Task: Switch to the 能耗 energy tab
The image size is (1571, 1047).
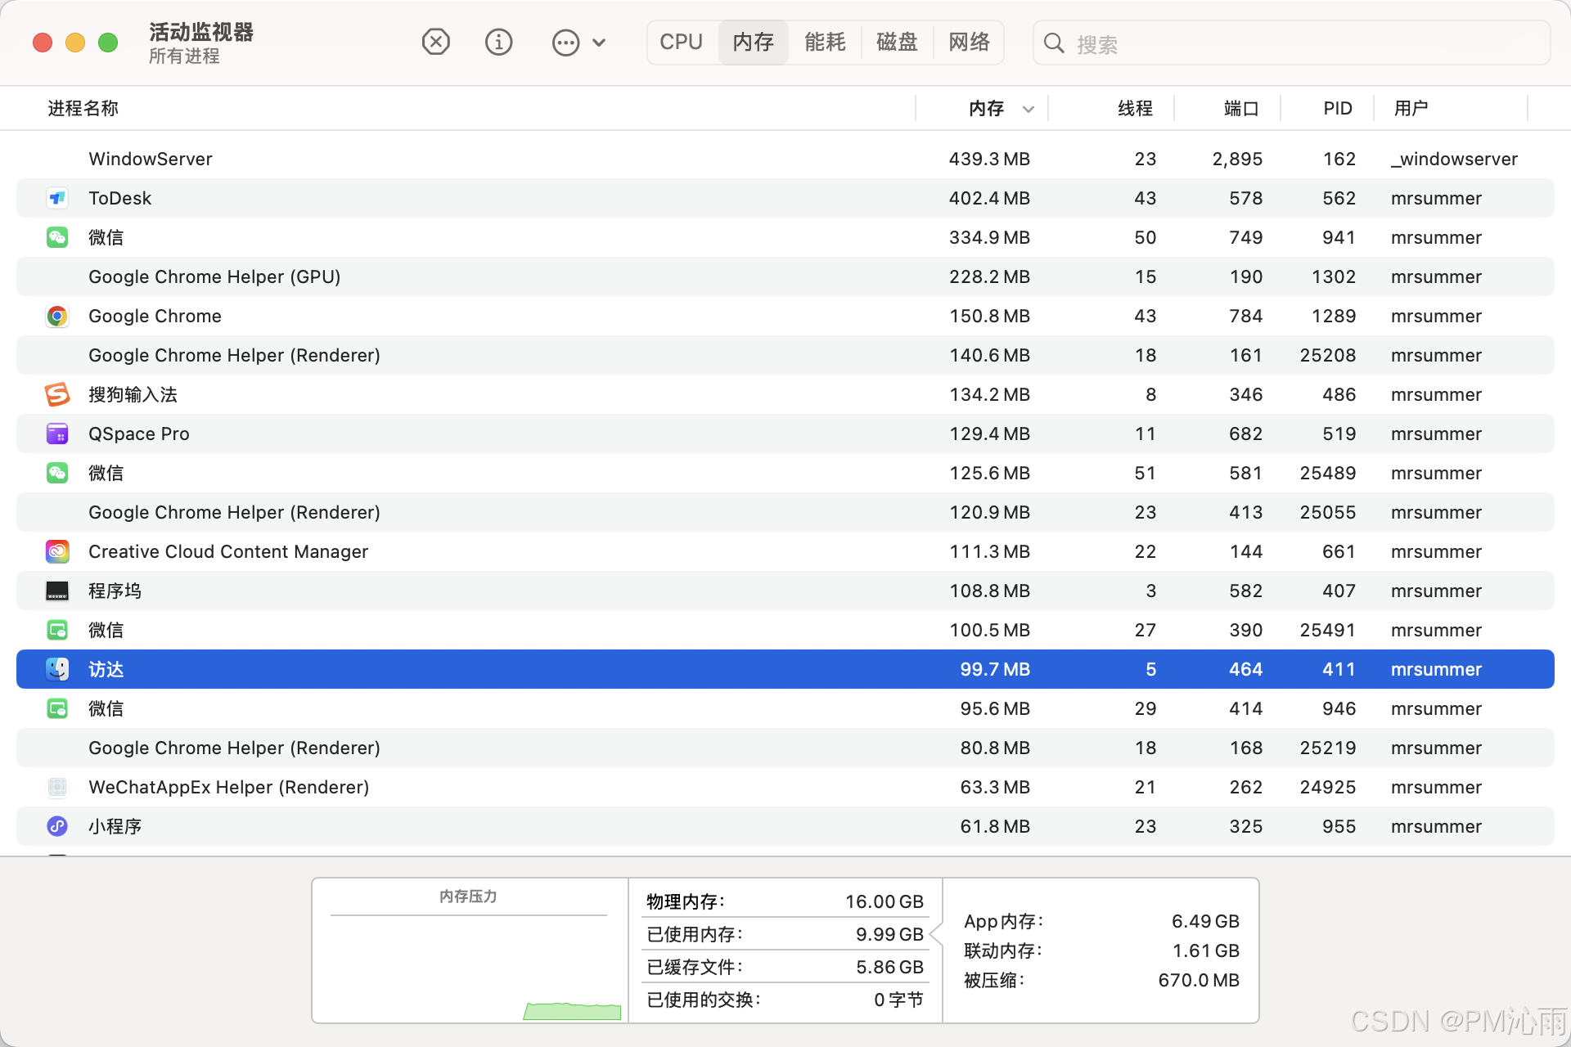Action: 825,42
